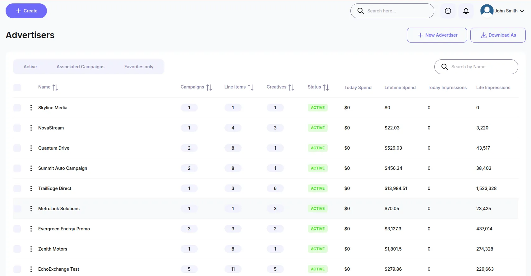Open actions menu for Summit Auto Campaign
The image size is (531, 276).
tap(31, 168)
